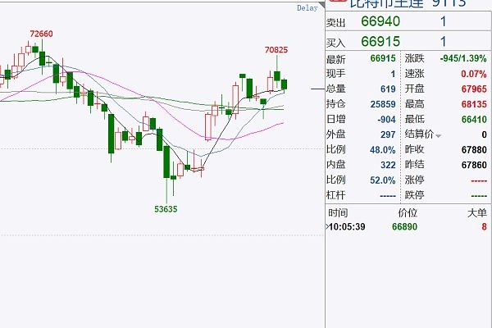Click the 卖出 price 66940
This screenshot has height=328, width=492.
pyautogui.click(x=380, y=21)
